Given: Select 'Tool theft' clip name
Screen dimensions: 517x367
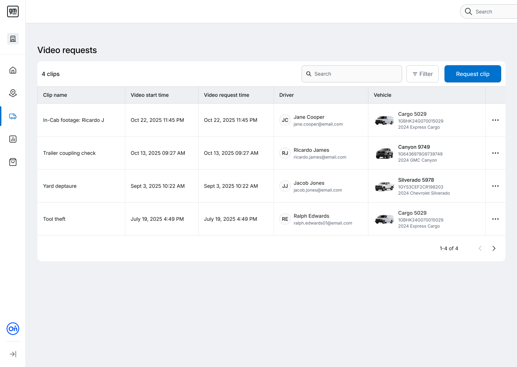Looking at the screenshot, I should tap(54, 219).
